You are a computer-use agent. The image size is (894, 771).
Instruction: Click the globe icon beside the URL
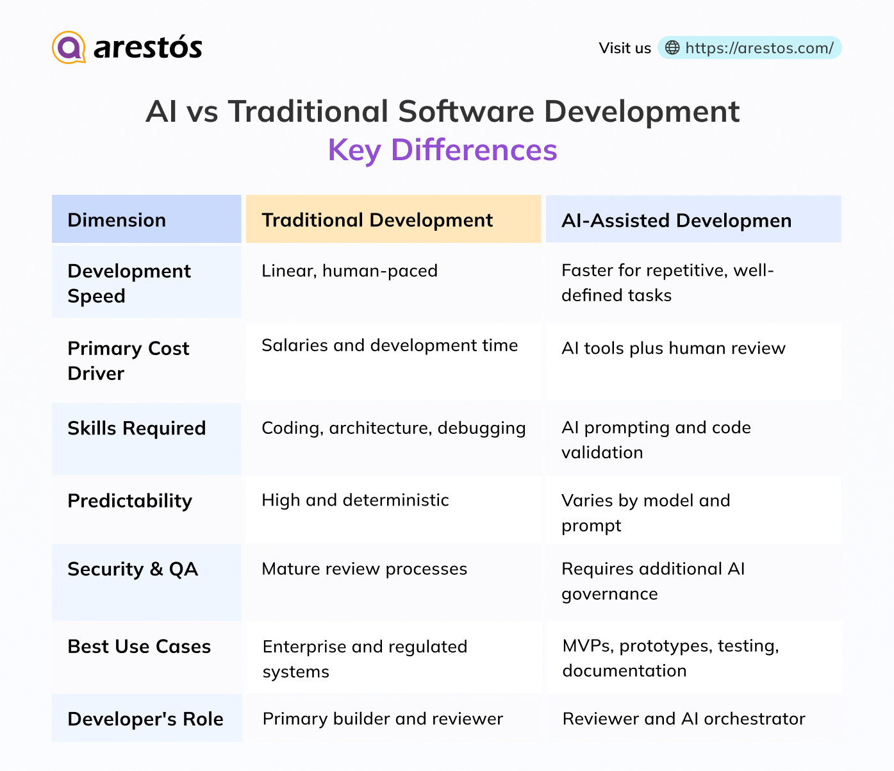(672, 47)
